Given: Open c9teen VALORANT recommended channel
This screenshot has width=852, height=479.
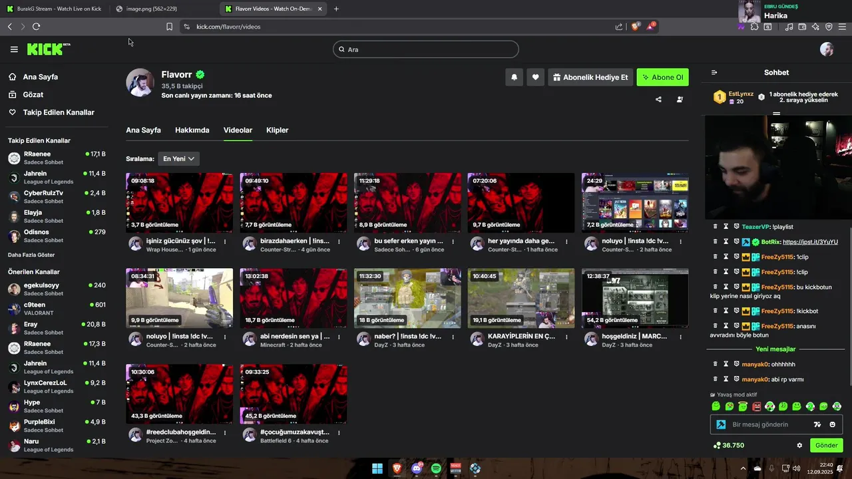Looking at the screenshot, I should coord(57,309).
